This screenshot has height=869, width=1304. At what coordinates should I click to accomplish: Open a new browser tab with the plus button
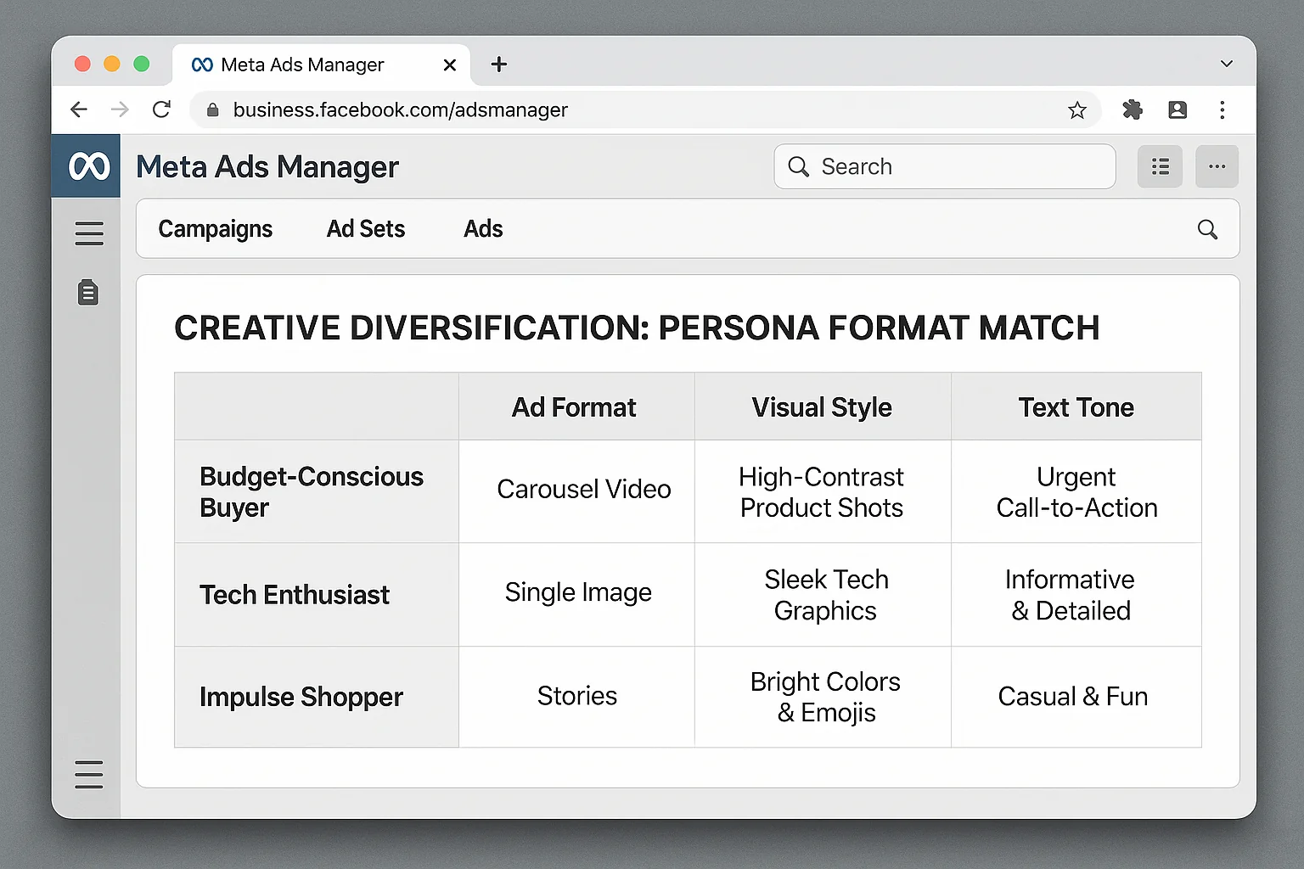click(498, 64)
